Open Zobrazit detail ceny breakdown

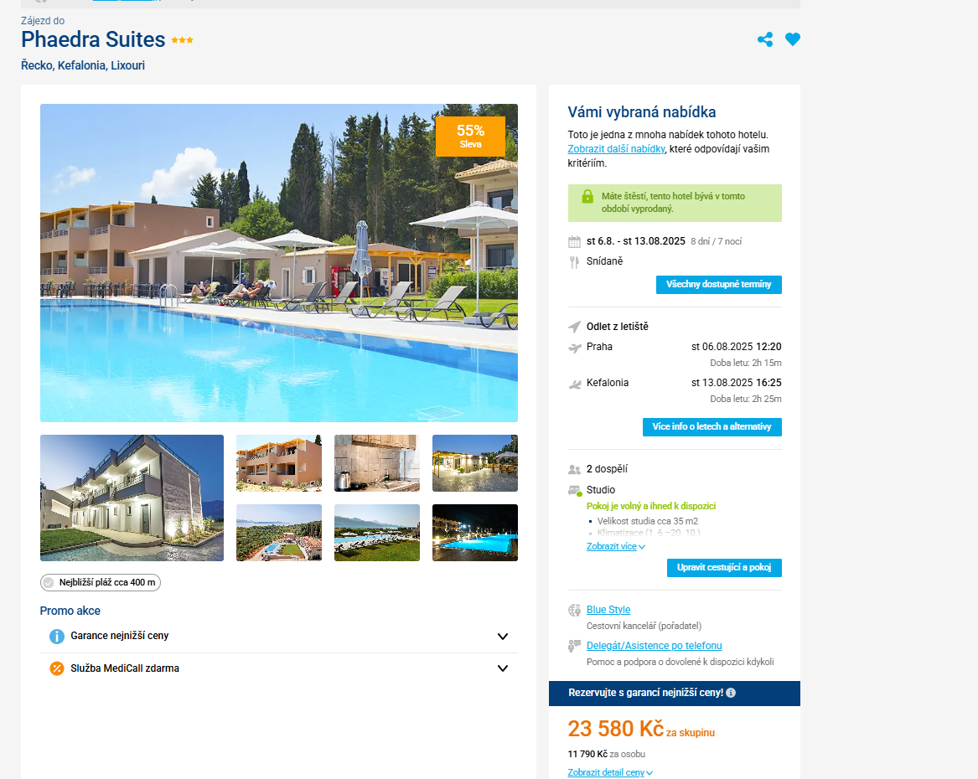610,773
